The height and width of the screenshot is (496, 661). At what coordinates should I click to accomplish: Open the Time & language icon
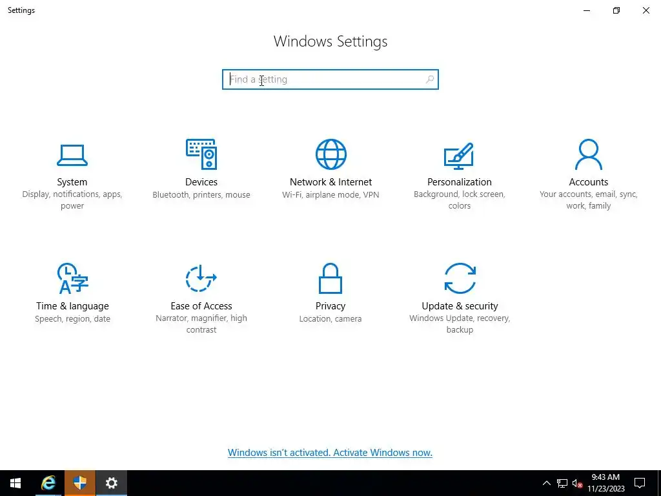(x=72, y=278)
